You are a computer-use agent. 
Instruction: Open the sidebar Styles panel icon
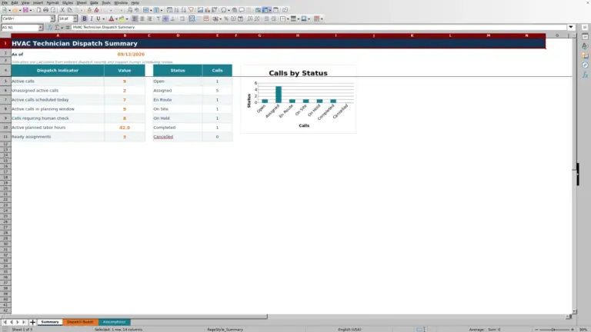pyautogui.click(x=585, y=46)
